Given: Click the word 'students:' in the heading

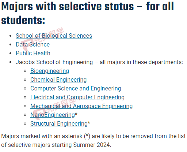Looking at the screenshot, I should click(x=23, y=20).
